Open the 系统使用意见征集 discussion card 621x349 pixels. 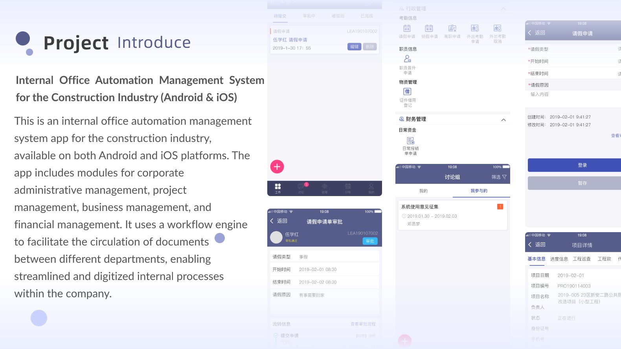pyautogui.click(x=452, y=215)
